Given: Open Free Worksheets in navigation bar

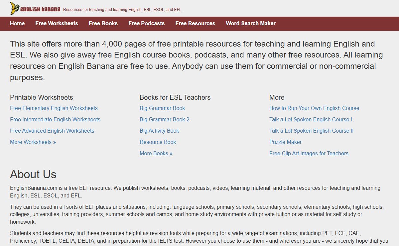Looking at the screenshot, I should click(x=57, y=23).
